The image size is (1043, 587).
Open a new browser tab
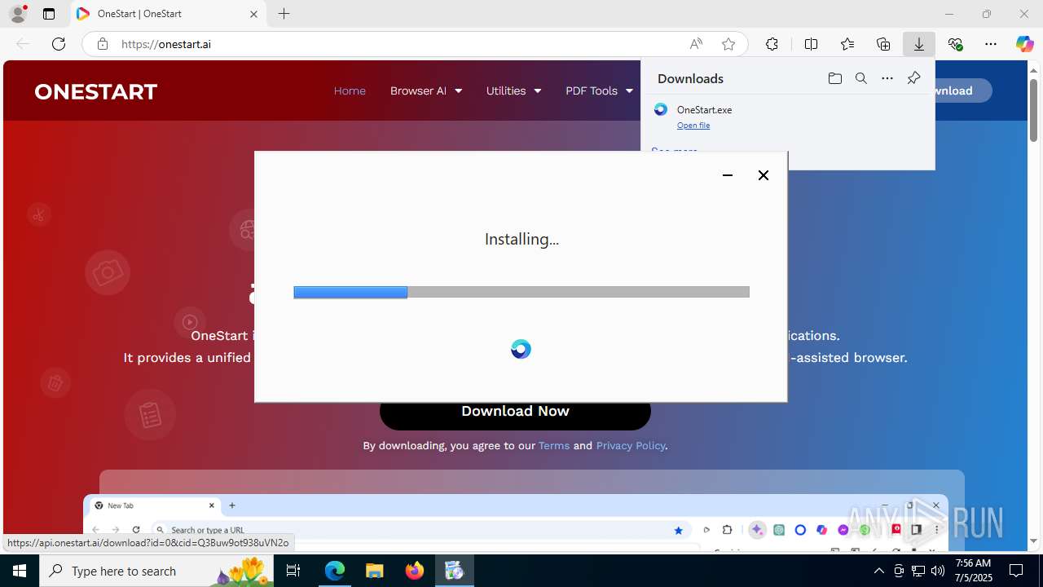[284, 14]
